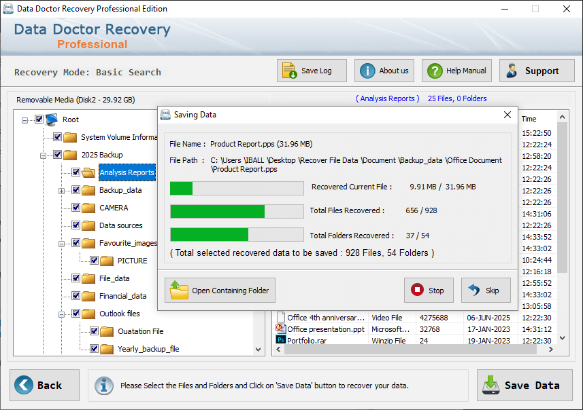583x410 pixels.
Task: Click the Outlook files folder icon
Action: (88, 314)
